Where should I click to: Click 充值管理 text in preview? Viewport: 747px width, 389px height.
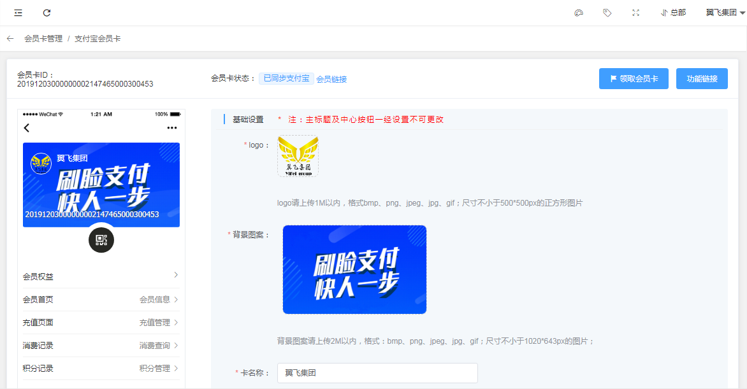click(155, 322)
